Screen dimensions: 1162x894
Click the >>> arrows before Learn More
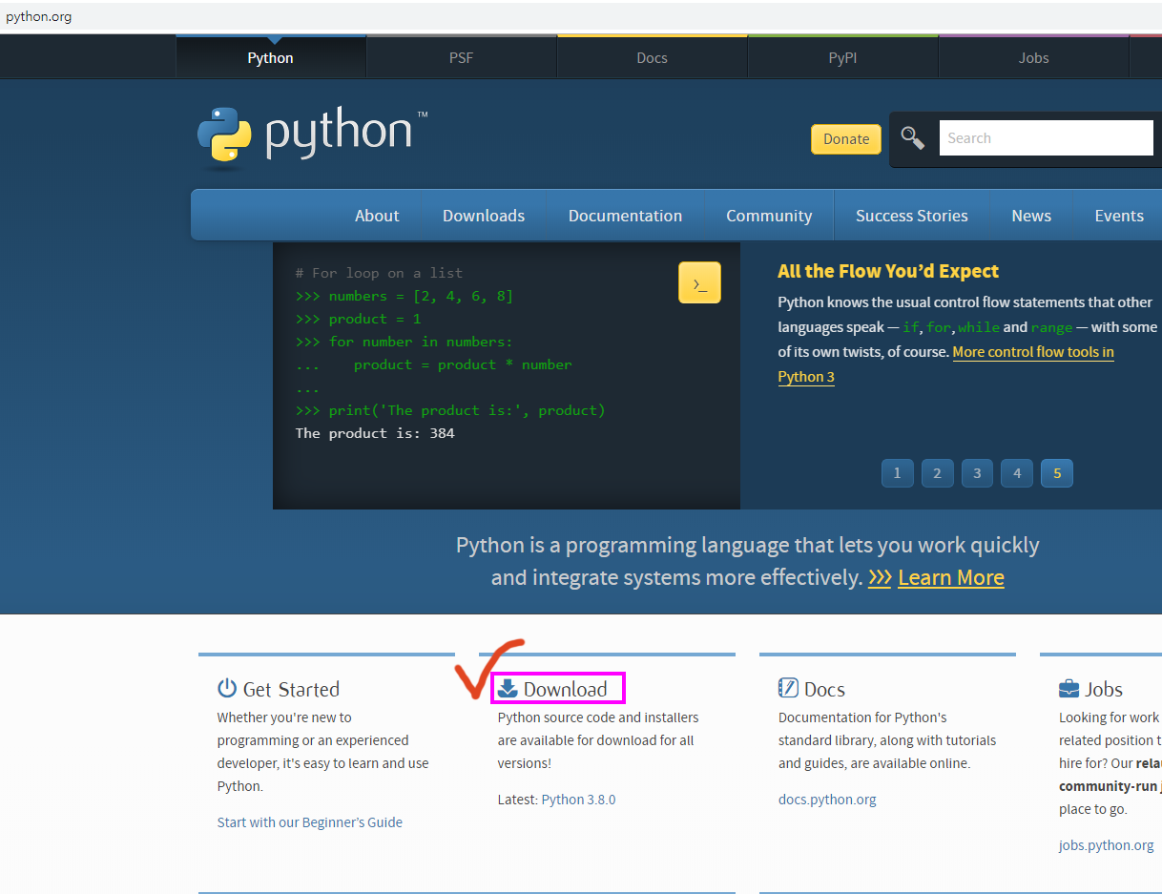[x=880, y=578]
